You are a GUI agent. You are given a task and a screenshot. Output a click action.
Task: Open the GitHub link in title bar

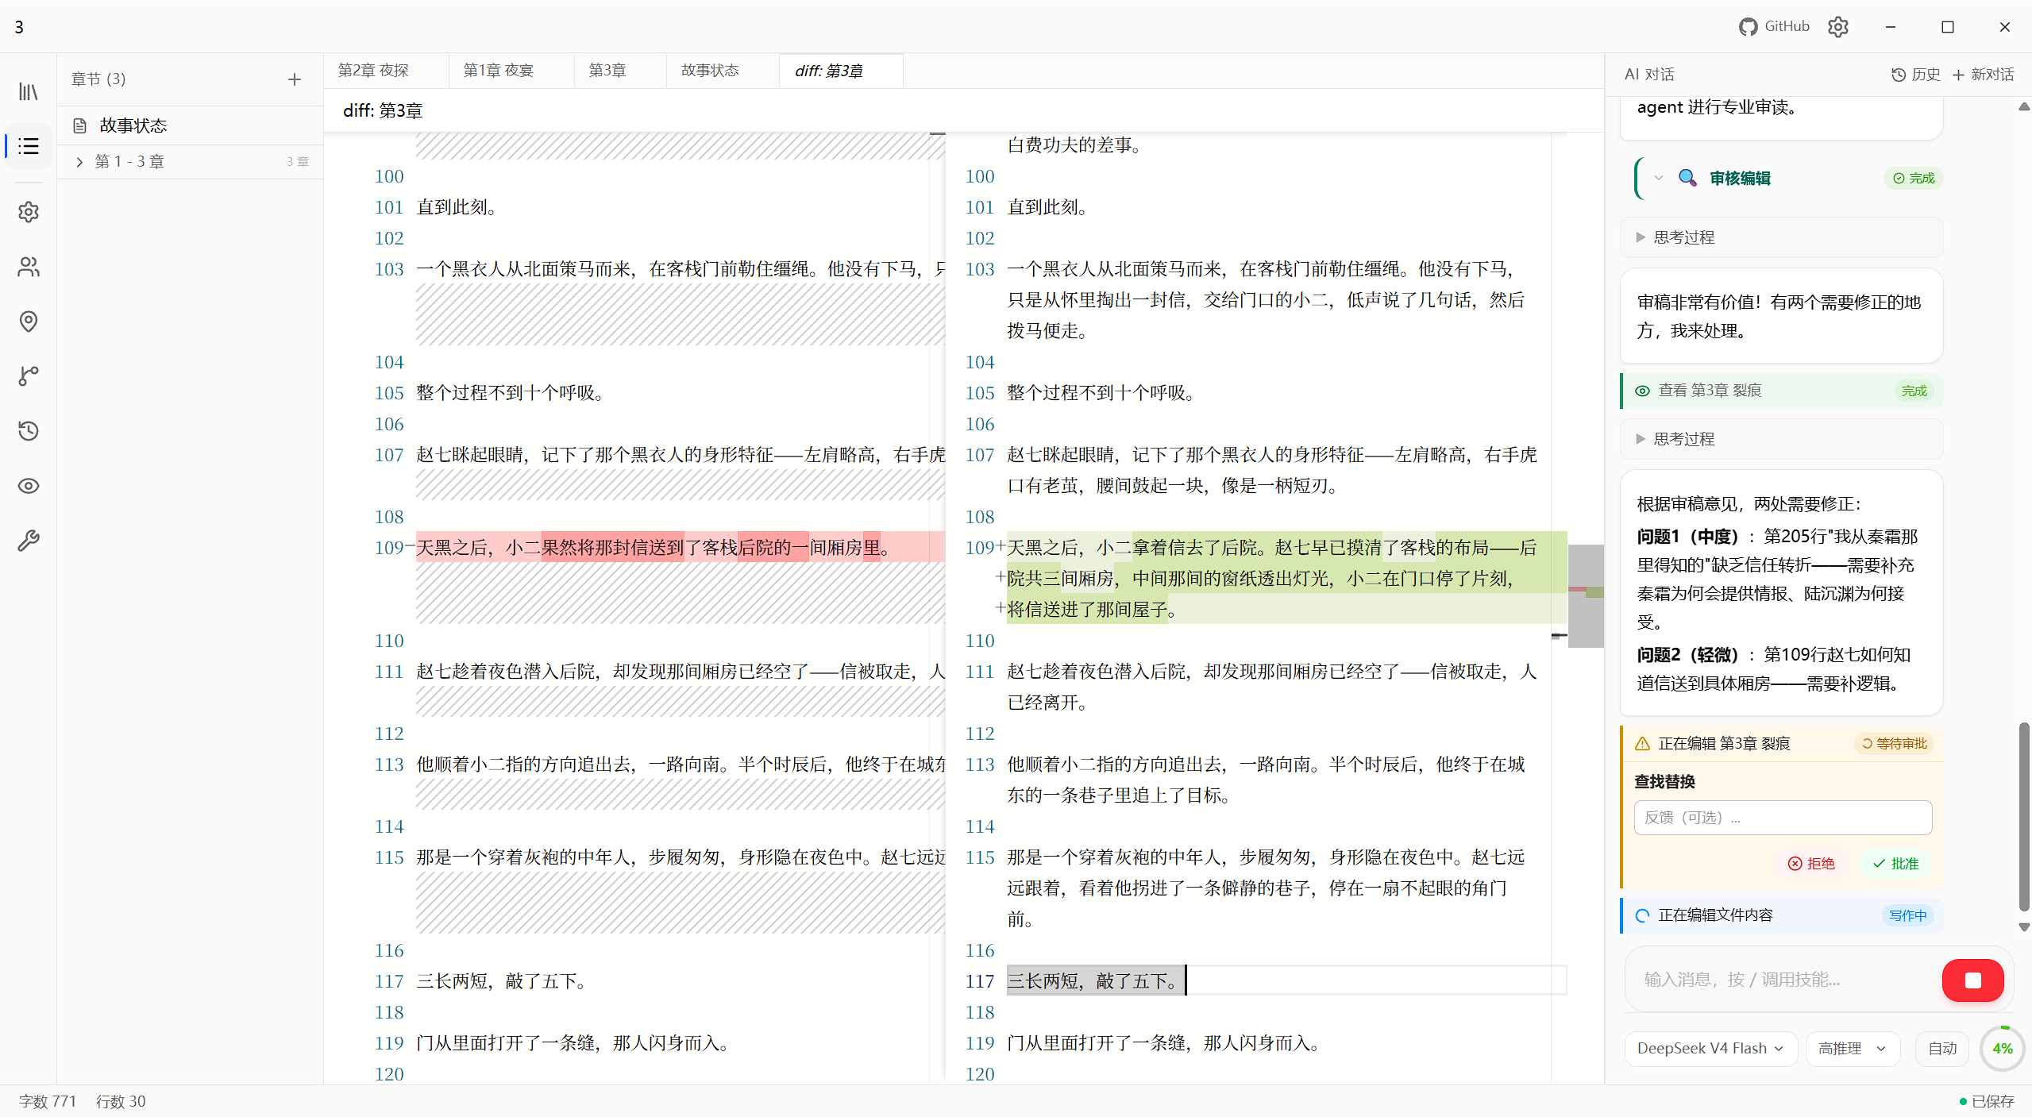tap(1775, 26)
